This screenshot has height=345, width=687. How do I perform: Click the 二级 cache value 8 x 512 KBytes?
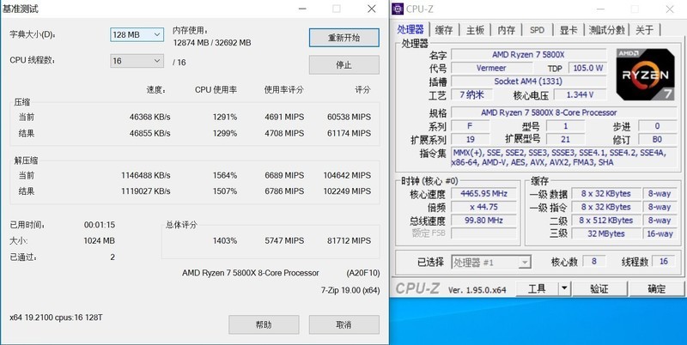(606, 221)
